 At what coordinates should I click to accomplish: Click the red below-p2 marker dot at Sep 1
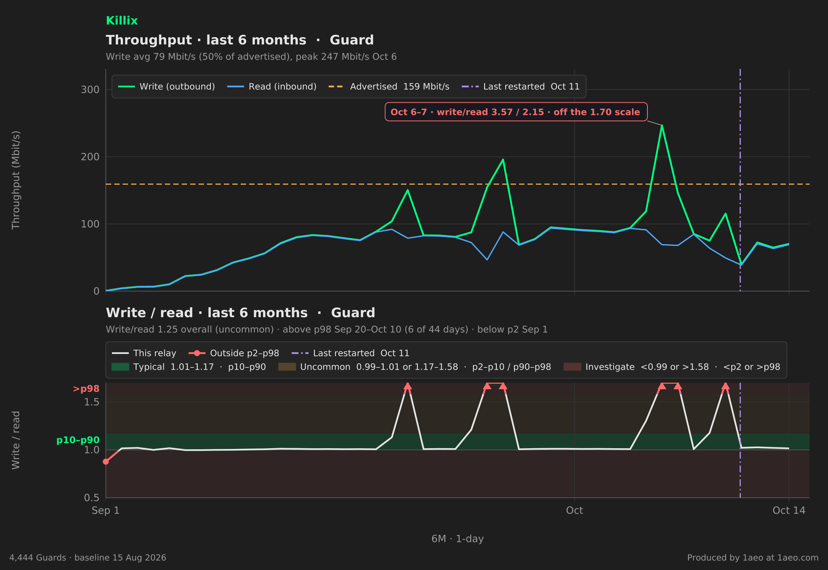[x=106, y=462]
